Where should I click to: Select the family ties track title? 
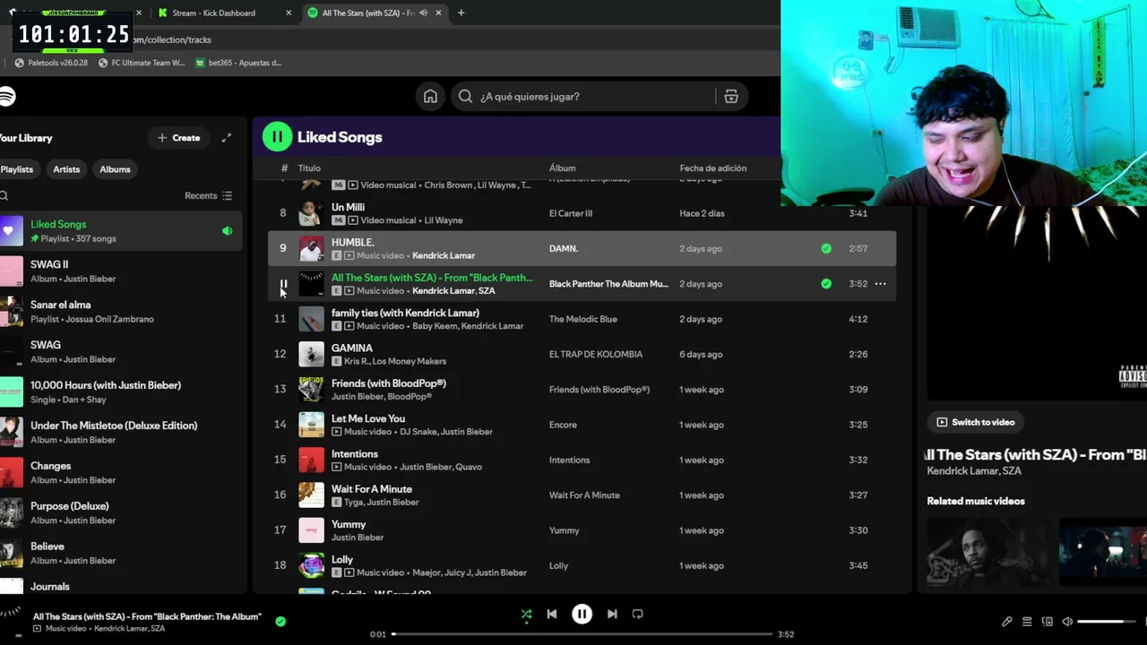[x=405, y=314]
